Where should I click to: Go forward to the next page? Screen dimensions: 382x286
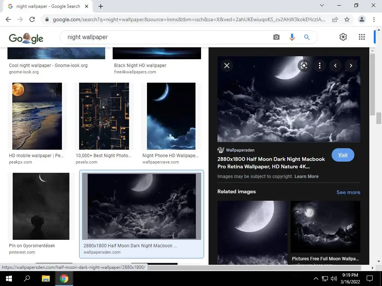[20, 19]
